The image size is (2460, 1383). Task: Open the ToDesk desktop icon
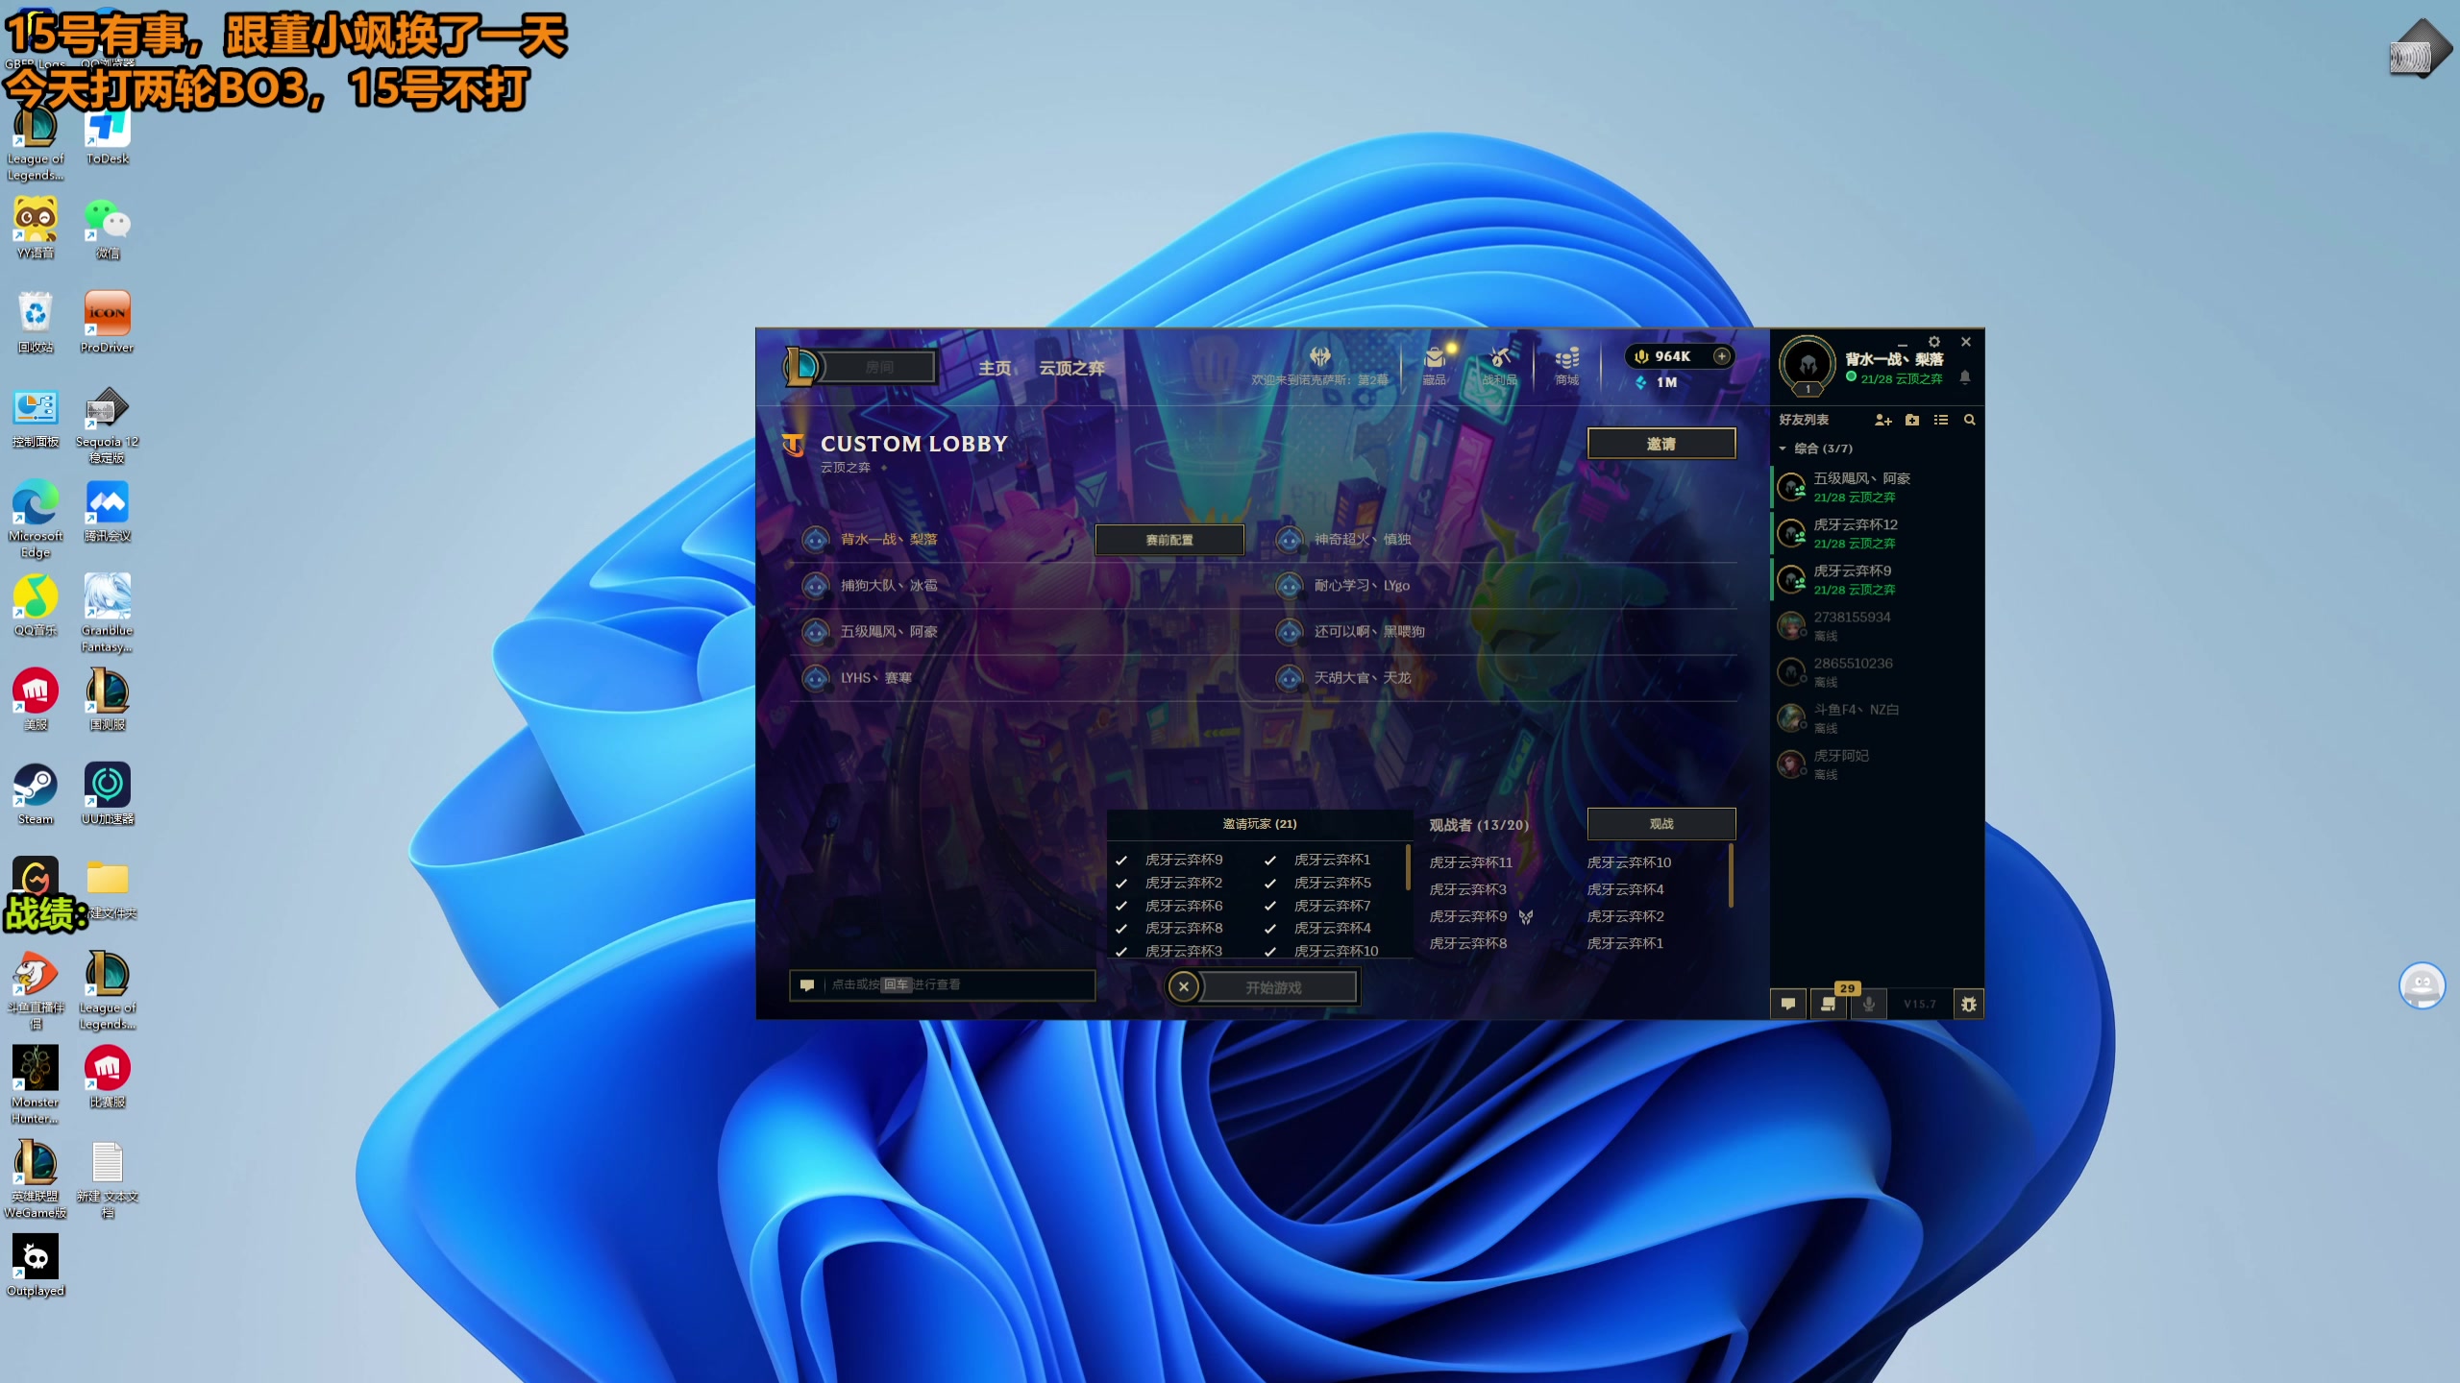tap(108, 136)
